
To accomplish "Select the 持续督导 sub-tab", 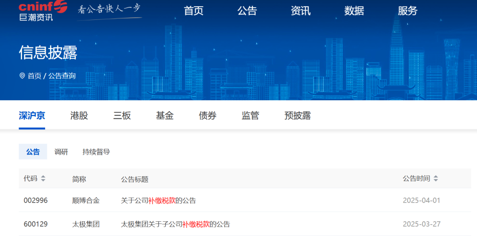I will tap(96, 152).
